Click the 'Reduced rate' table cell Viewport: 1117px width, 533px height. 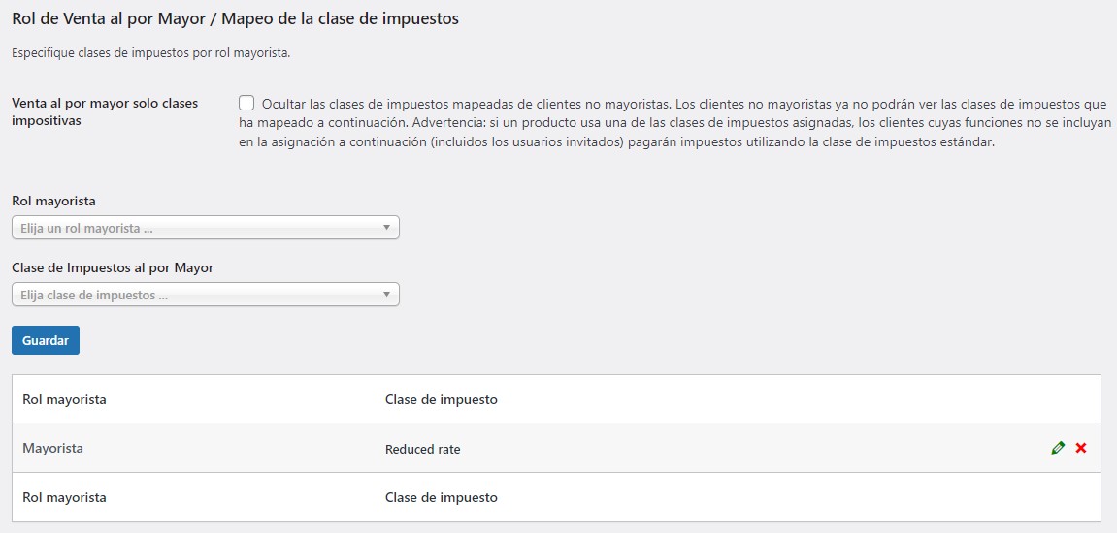point(422,449)
